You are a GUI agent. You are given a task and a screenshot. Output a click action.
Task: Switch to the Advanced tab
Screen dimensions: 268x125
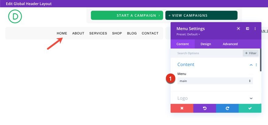pyautogui.click(x=230, y=44)
